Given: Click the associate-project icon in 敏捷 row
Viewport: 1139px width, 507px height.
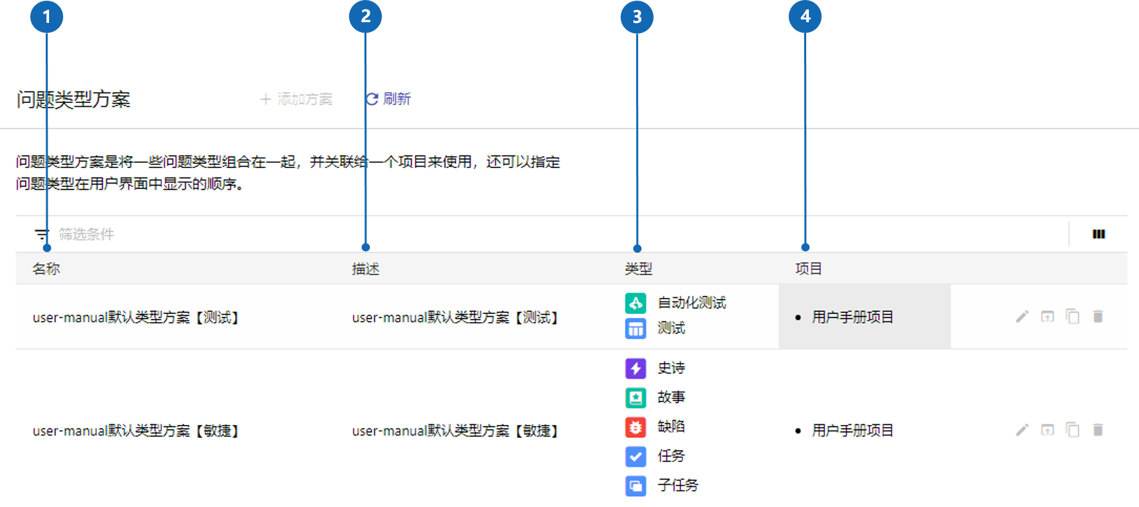Looking at the screenshot, I should coord(1048,430).
